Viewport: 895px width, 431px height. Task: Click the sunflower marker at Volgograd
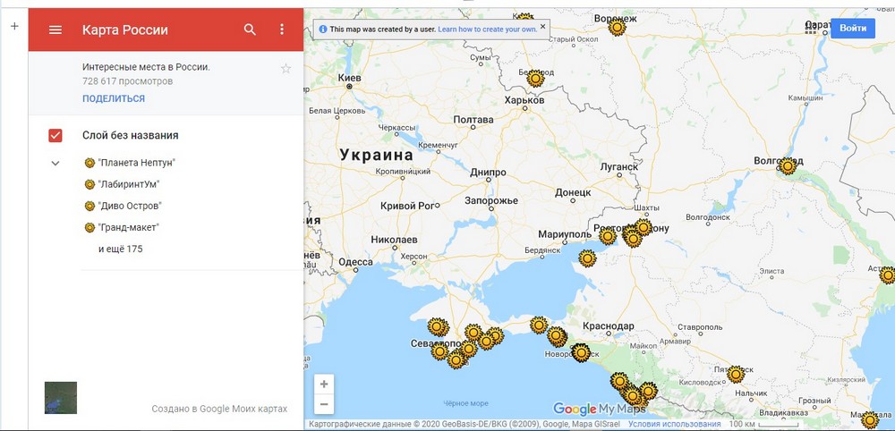(x=788, y=166)
